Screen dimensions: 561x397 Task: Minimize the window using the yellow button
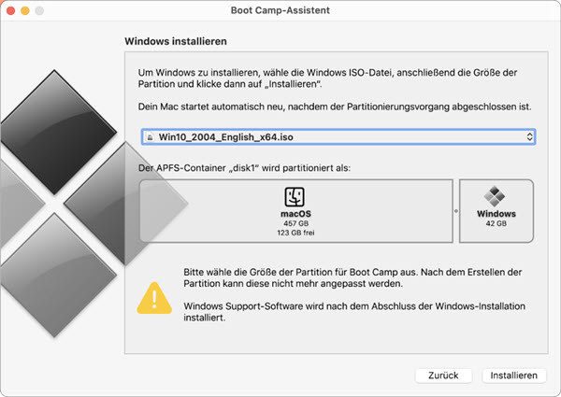click(x=25, y=10)
